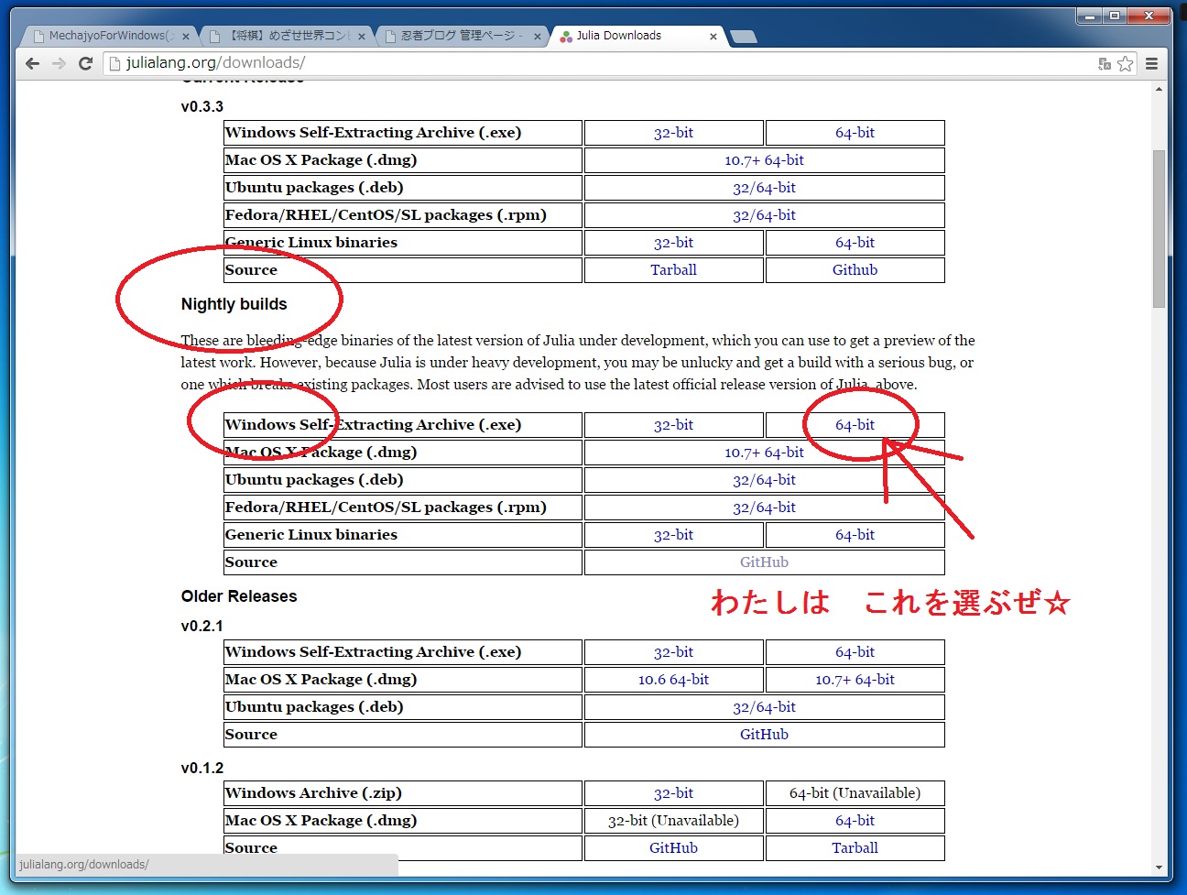1187x895 pixels.
Task: Get v0.3.3 Generic Linux 32-bit binaries
Action: [673, 243]
